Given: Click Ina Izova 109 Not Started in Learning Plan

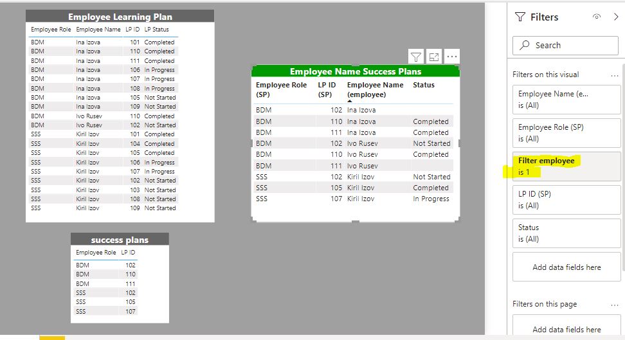Looking at the screenshot, I should [104, 107].
